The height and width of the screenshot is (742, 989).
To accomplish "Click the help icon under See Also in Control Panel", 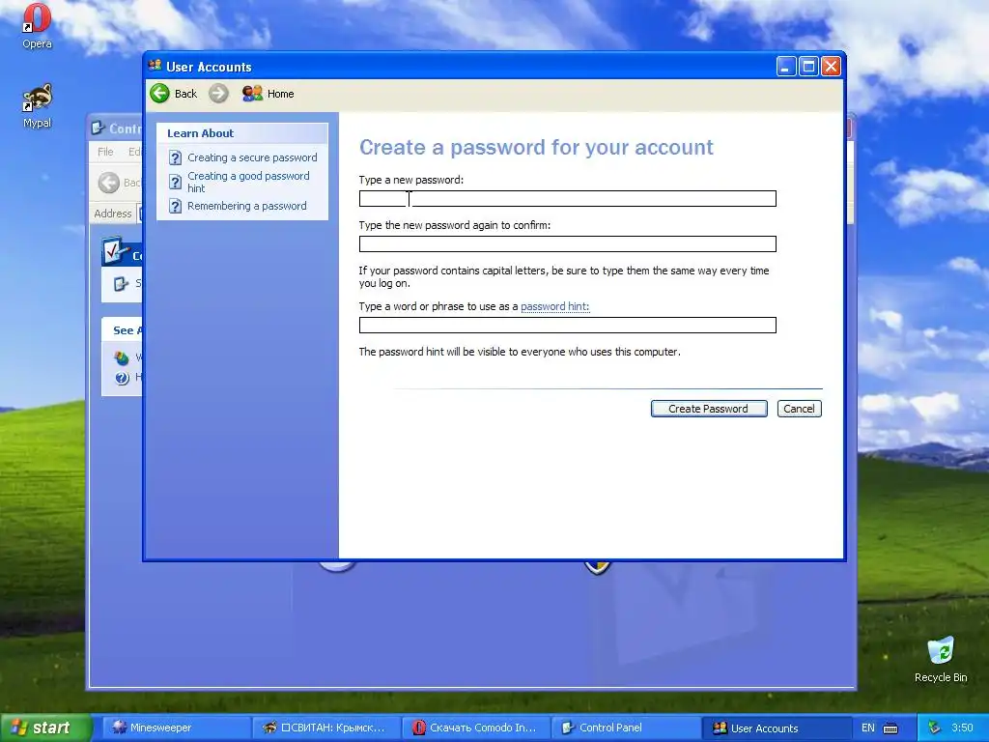I will pos(122,378).
